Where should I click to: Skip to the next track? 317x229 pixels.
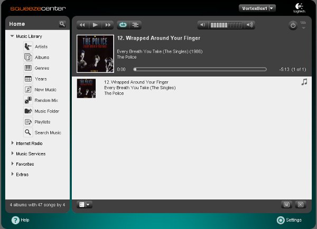point(108,25)
